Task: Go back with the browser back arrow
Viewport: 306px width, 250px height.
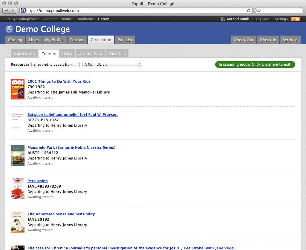Action: 6,10
